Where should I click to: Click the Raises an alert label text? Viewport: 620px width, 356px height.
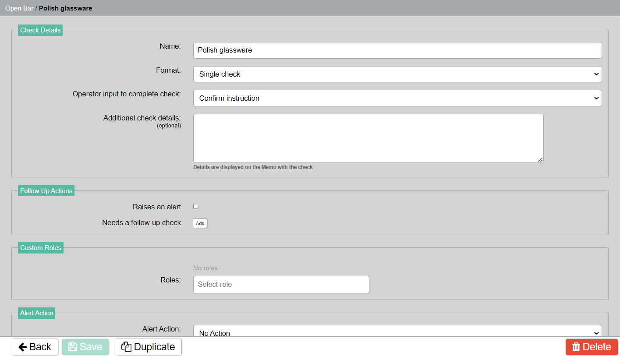point(157,207)
